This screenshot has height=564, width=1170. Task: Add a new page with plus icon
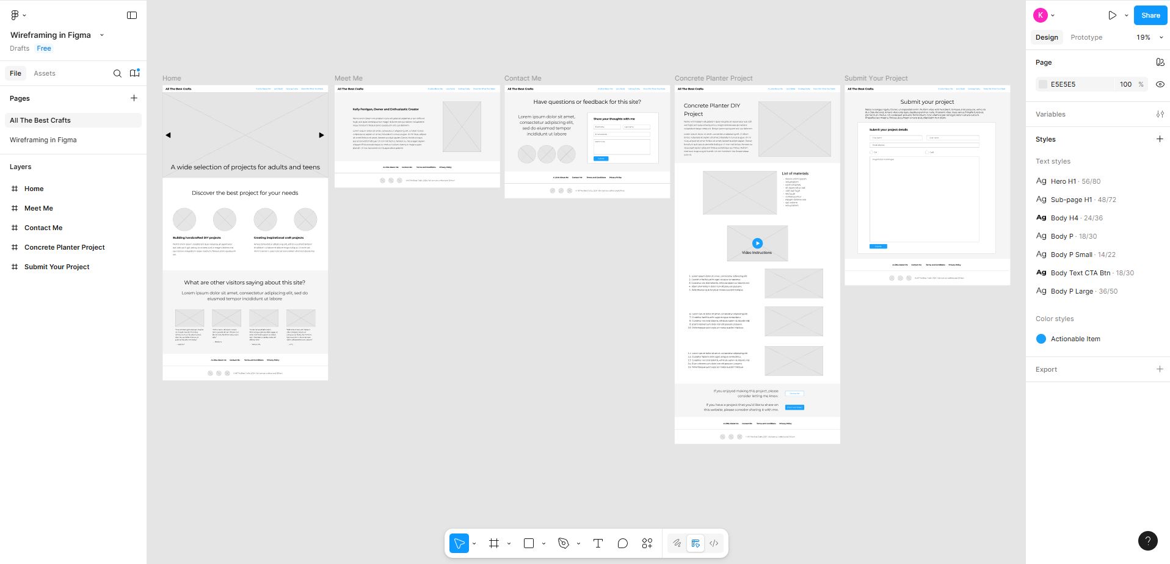click(134, 98)
